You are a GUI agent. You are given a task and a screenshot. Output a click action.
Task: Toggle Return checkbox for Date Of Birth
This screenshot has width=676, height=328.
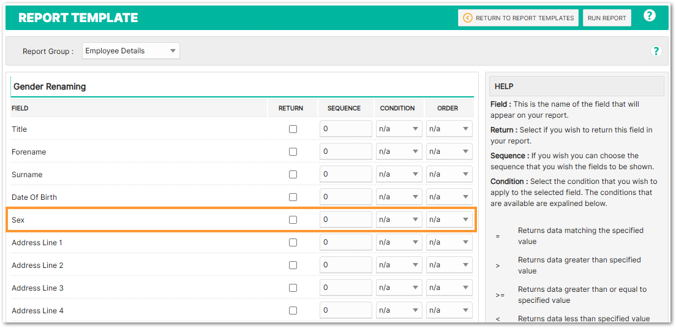click(293, 197)
